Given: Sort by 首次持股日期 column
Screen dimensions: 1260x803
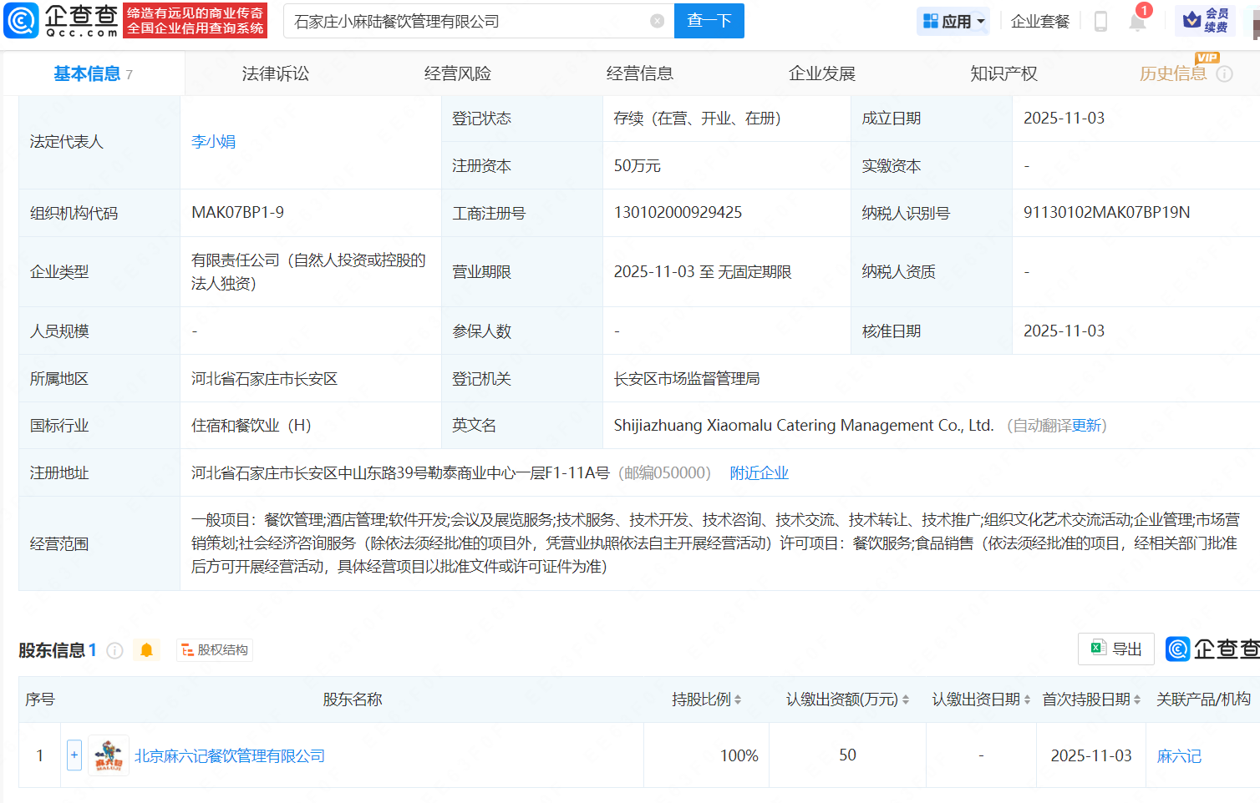Looking at the screenshot, I should coord(1090,699).
